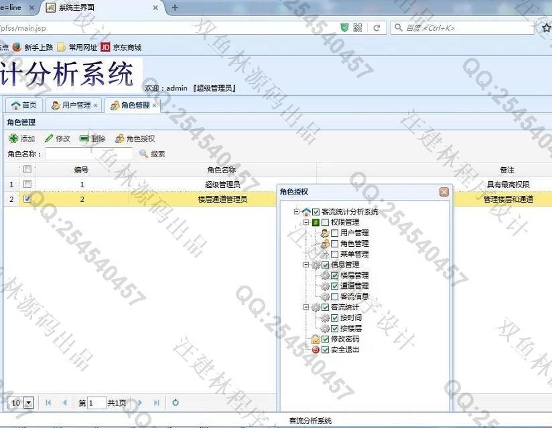The width and height of the screenshot is (552, 428).
Task: Go to the next page arrow
Action: pos(140,403)
